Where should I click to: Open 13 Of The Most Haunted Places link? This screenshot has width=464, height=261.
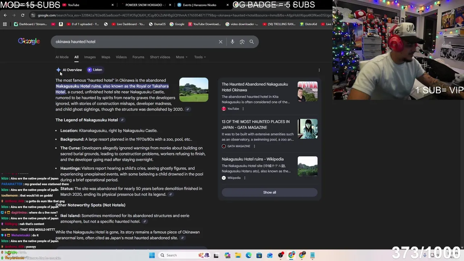256,125
